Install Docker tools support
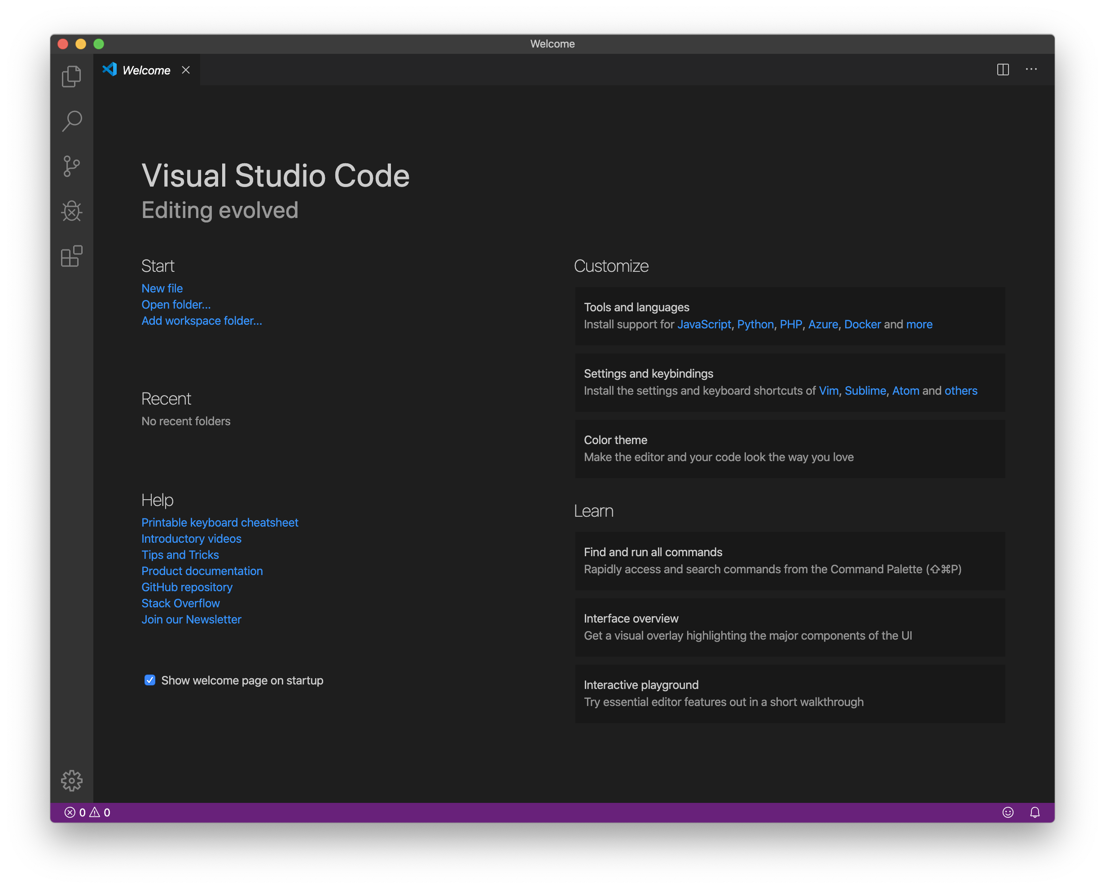 click(863, 324)
